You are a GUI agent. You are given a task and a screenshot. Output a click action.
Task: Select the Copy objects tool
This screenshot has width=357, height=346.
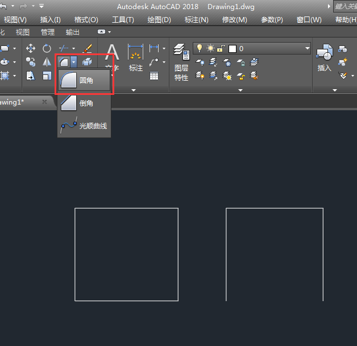coord(31,62)
